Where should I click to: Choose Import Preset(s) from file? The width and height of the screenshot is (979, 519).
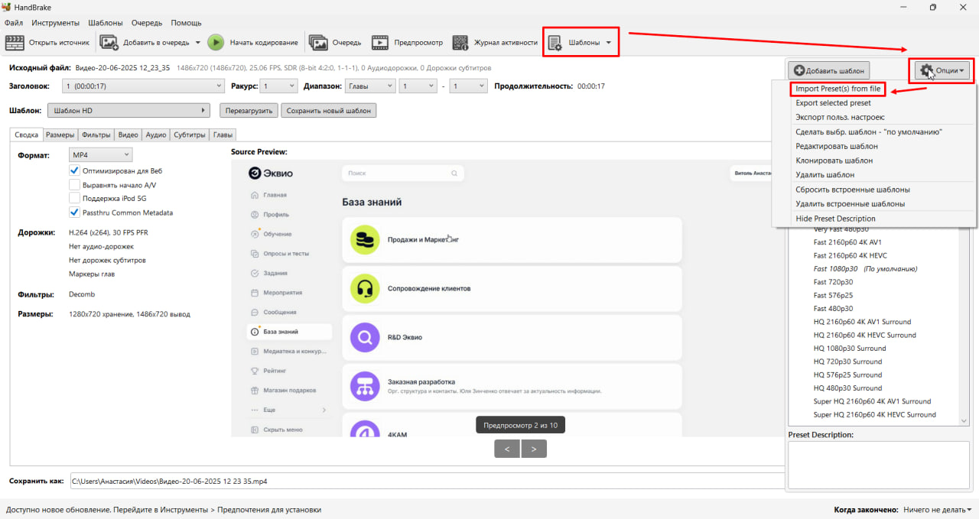point(838,89)
